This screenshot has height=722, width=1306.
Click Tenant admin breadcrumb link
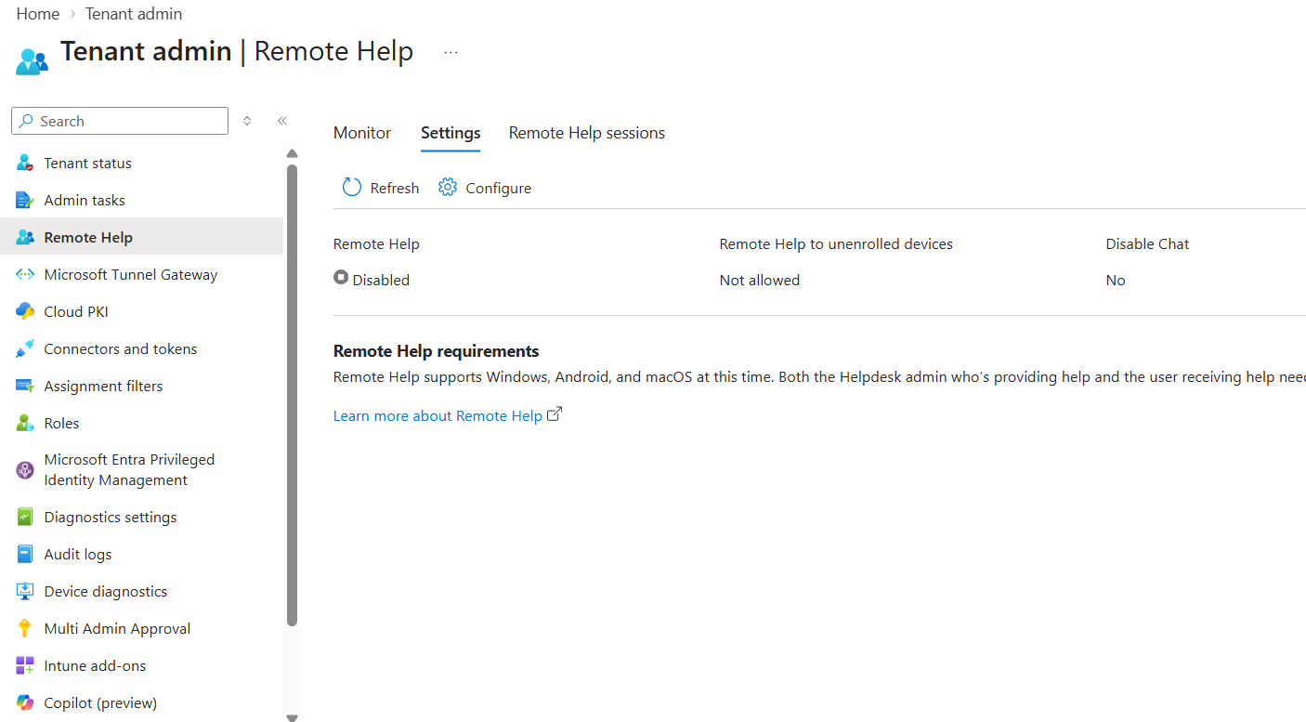click(x=134, y=14)
